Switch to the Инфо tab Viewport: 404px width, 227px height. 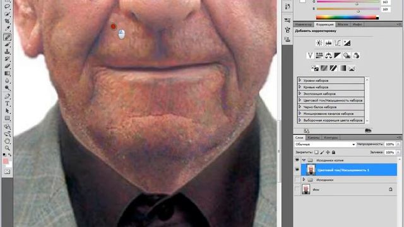(357, 25)
